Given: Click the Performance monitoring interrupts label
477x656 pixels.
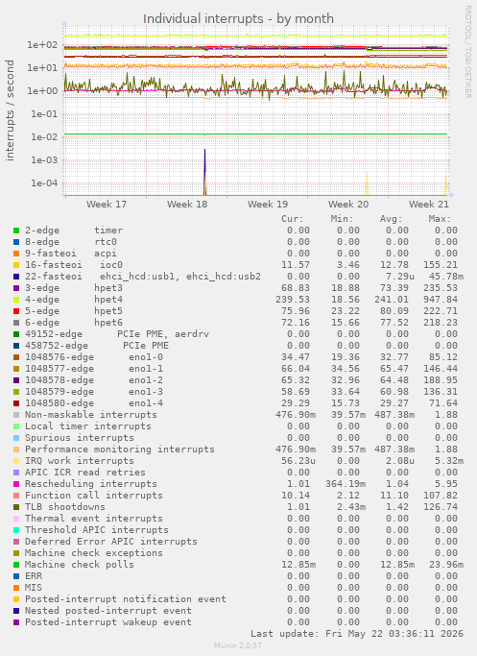Looking at the screenshot, I should (120, 449).
